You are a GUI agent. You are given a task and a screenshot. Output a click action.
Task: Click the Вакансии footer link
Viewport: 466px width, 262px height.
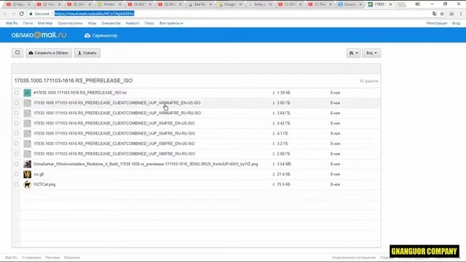point(72,258)
